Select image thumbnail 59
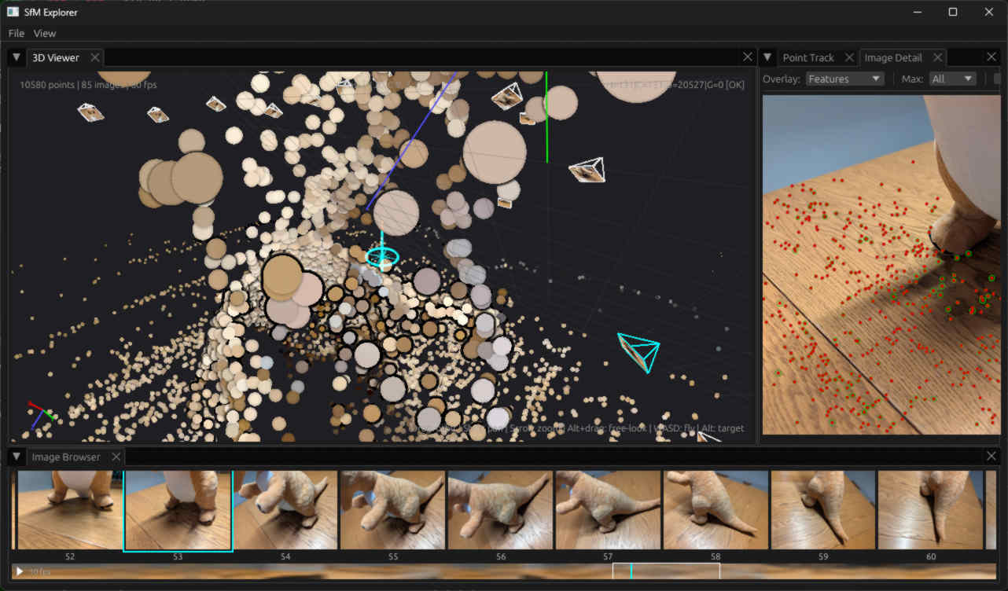The height and width of the screenshot is (591, 1008). pos(823,510)
